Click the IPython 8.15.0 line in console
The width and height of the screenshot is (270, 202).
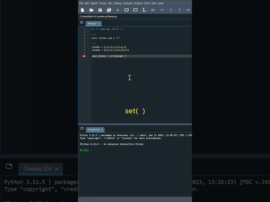tap(112, 144)
